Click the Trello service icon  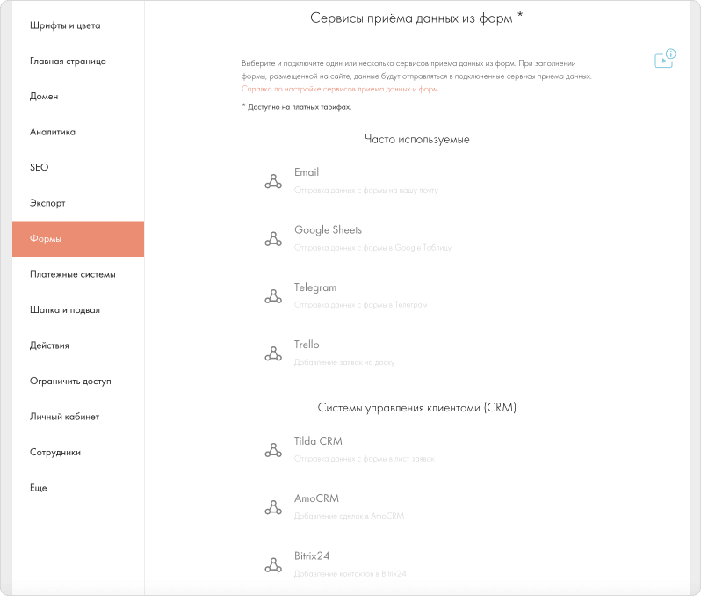pos(273,353)
